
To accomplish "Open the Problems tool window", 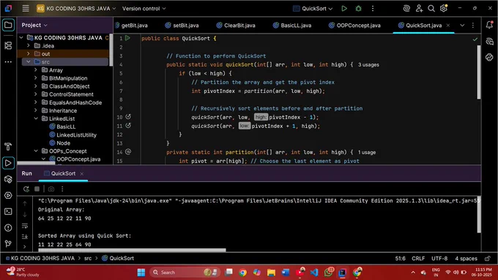I will pos(8,227).
